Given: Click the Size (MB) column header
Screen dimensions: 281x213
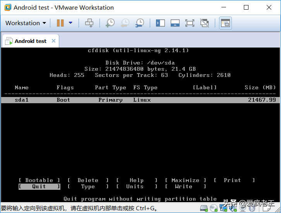Looking at the screenshot, I should point(260,87).
